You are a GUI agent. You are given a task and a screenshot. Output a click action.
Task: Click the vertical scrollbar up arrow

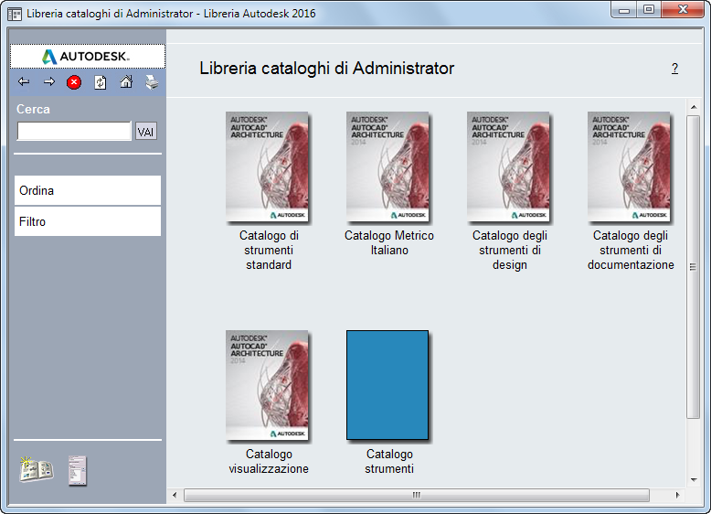(x=694, y=107)
